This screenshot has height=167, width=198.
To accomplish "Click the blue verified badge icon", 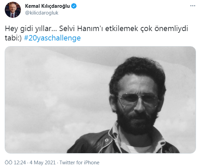I will pyautogui.click(x=74, y=6).
